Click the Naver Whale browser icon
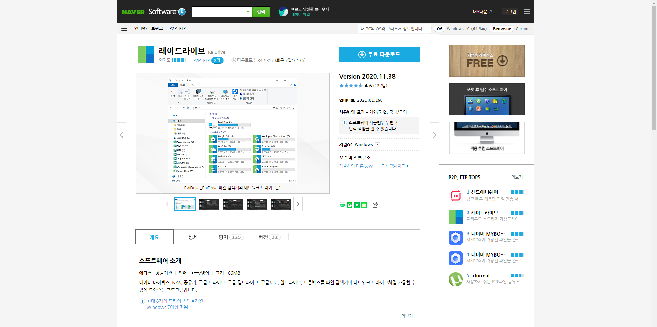 (x=283, y=12)
